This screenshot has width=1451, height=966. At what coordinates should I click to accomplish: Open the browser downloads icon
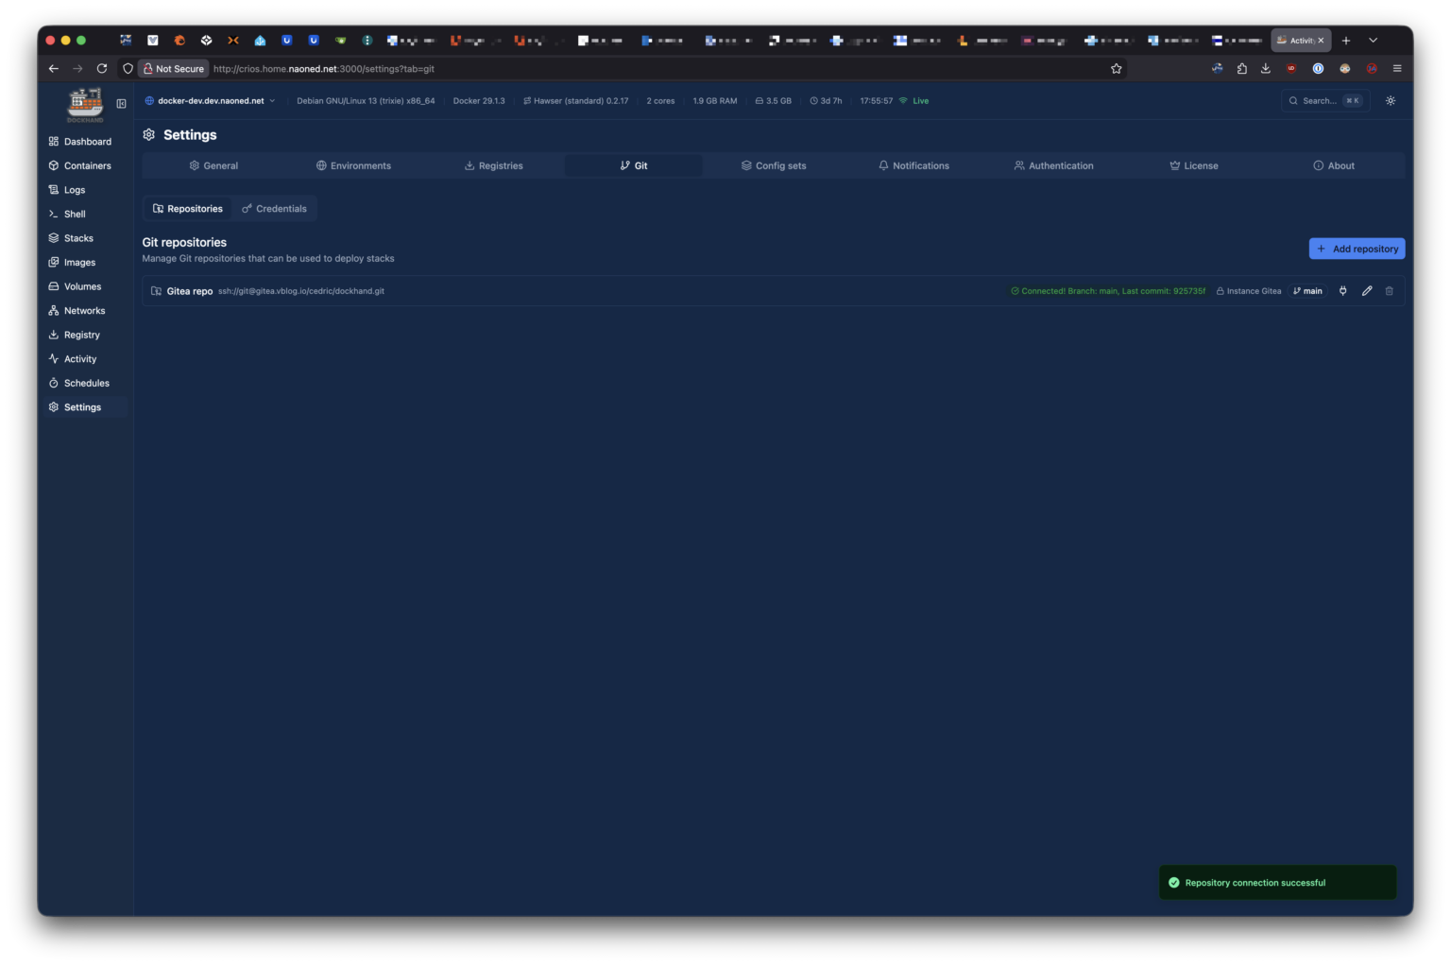point(1265,69)
